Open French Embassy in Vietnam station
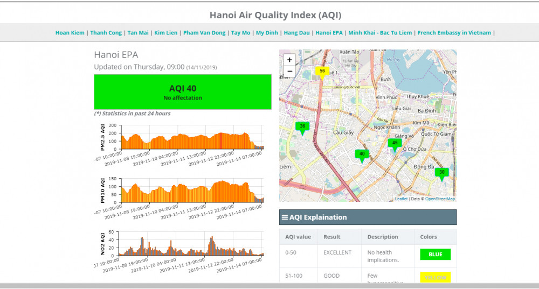This screenshot has height=289, width=539. click(454, 33)
